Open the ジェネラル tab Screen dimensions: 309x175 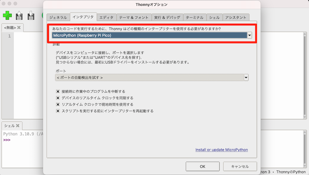point(58,17)
